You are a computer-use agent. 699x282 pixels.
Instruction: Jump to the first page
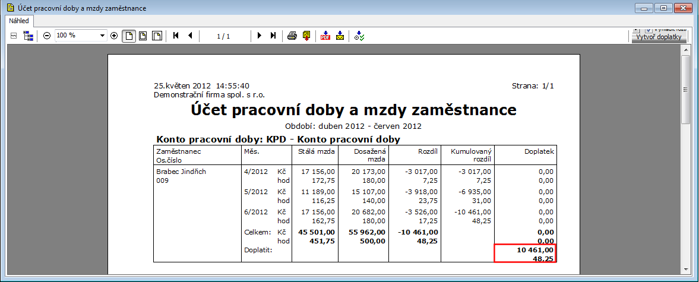[176, 36]
